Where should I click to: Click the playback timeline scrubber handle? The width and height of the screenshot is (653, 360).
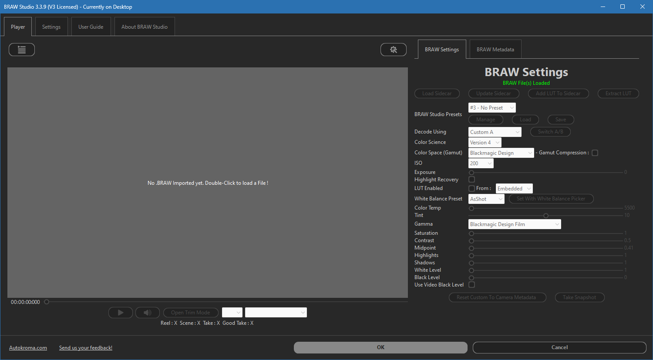(x=47, y=302)
